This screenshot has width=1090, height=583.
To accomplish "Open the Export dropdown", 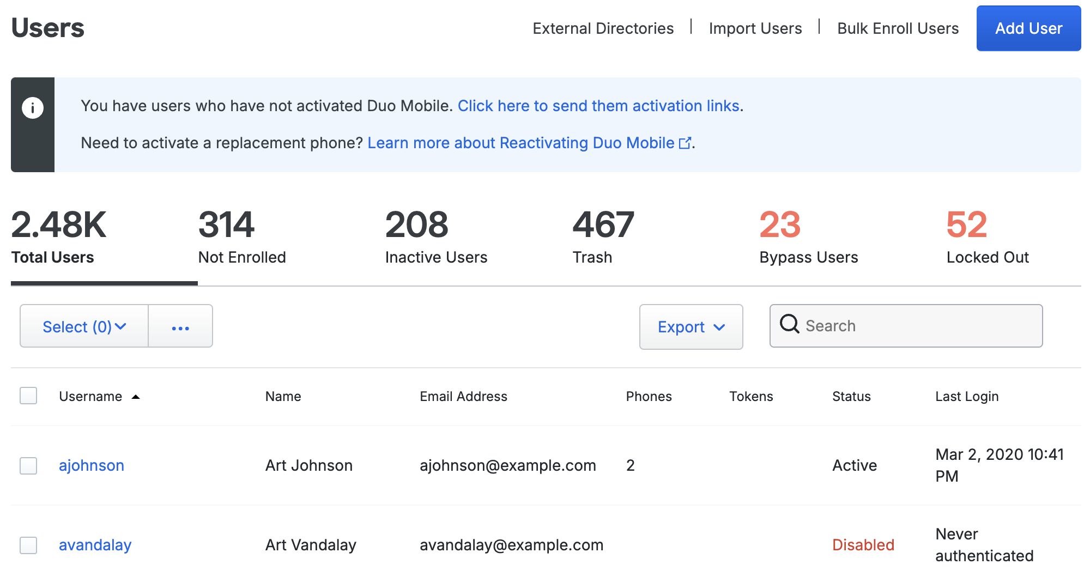I will click(x=691, y=327).
